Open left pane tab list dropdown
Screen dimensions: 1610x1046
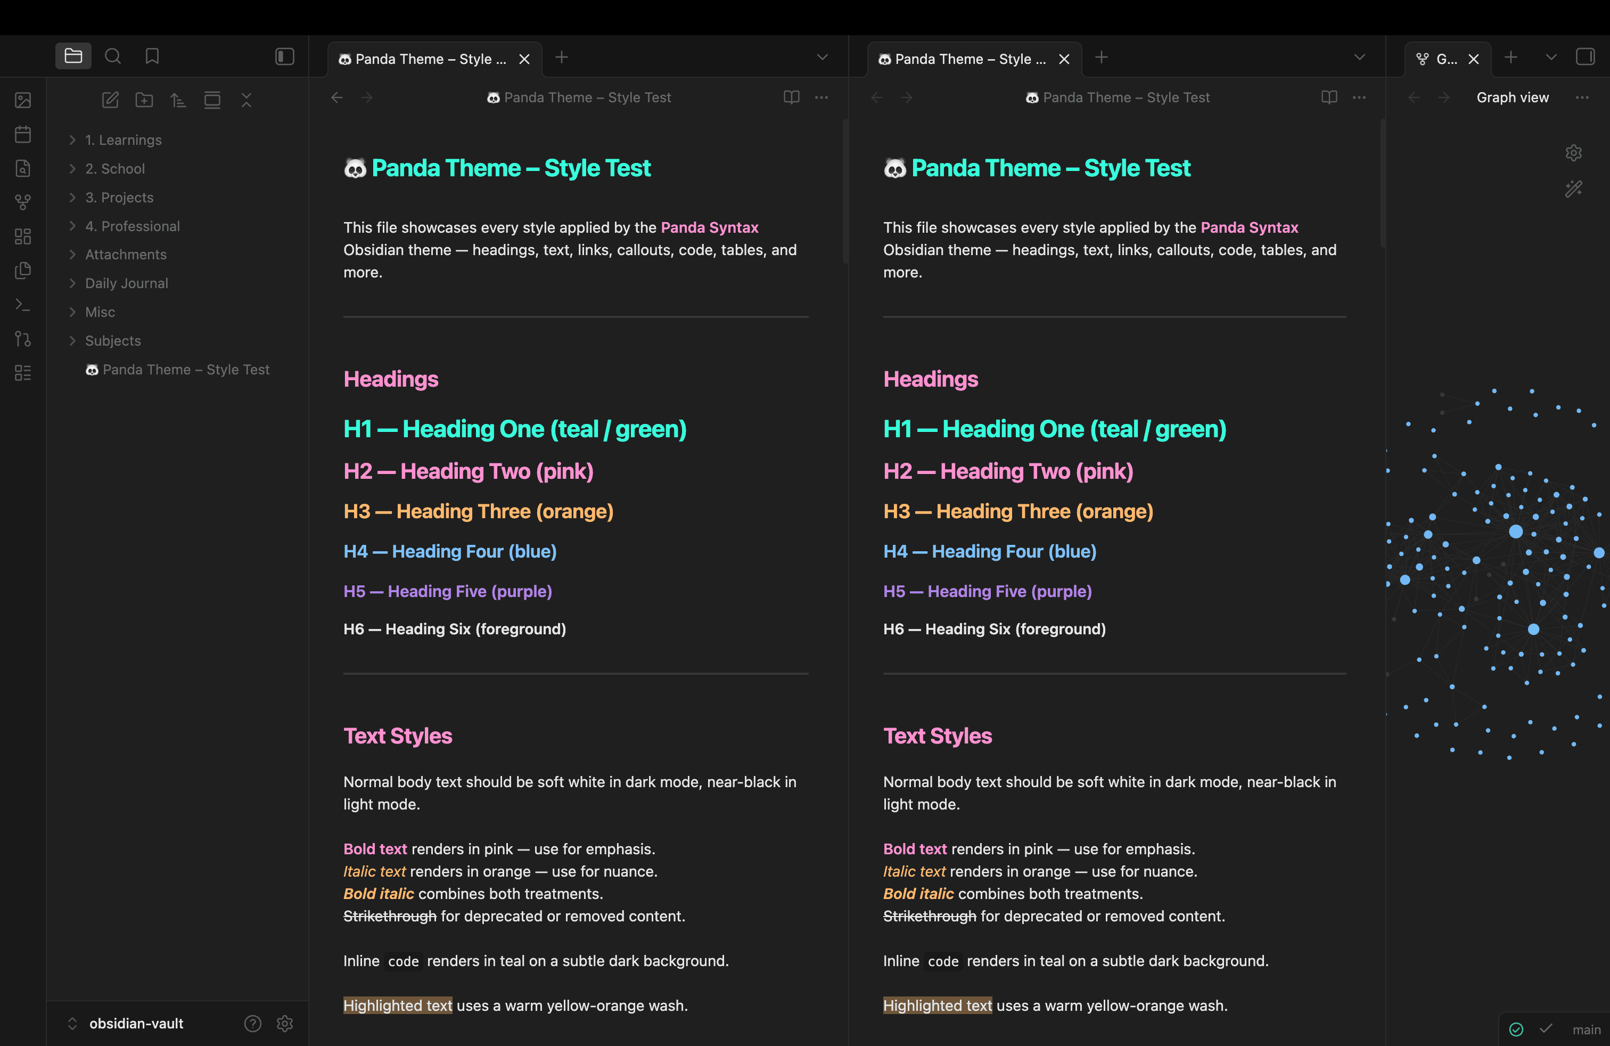click(x=822, y=58)
